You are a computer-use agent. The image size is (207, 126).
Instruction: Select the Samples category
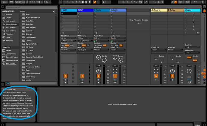click(x=9, y=41)
